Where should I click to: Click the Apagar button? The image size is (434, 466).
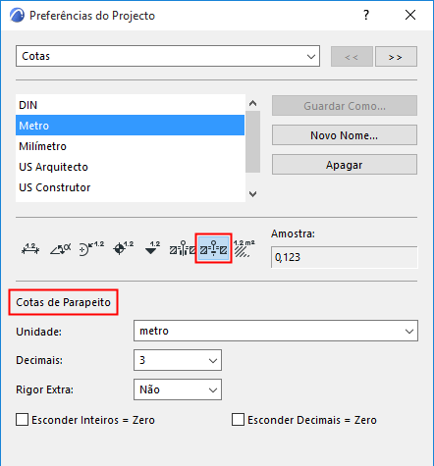345,165
